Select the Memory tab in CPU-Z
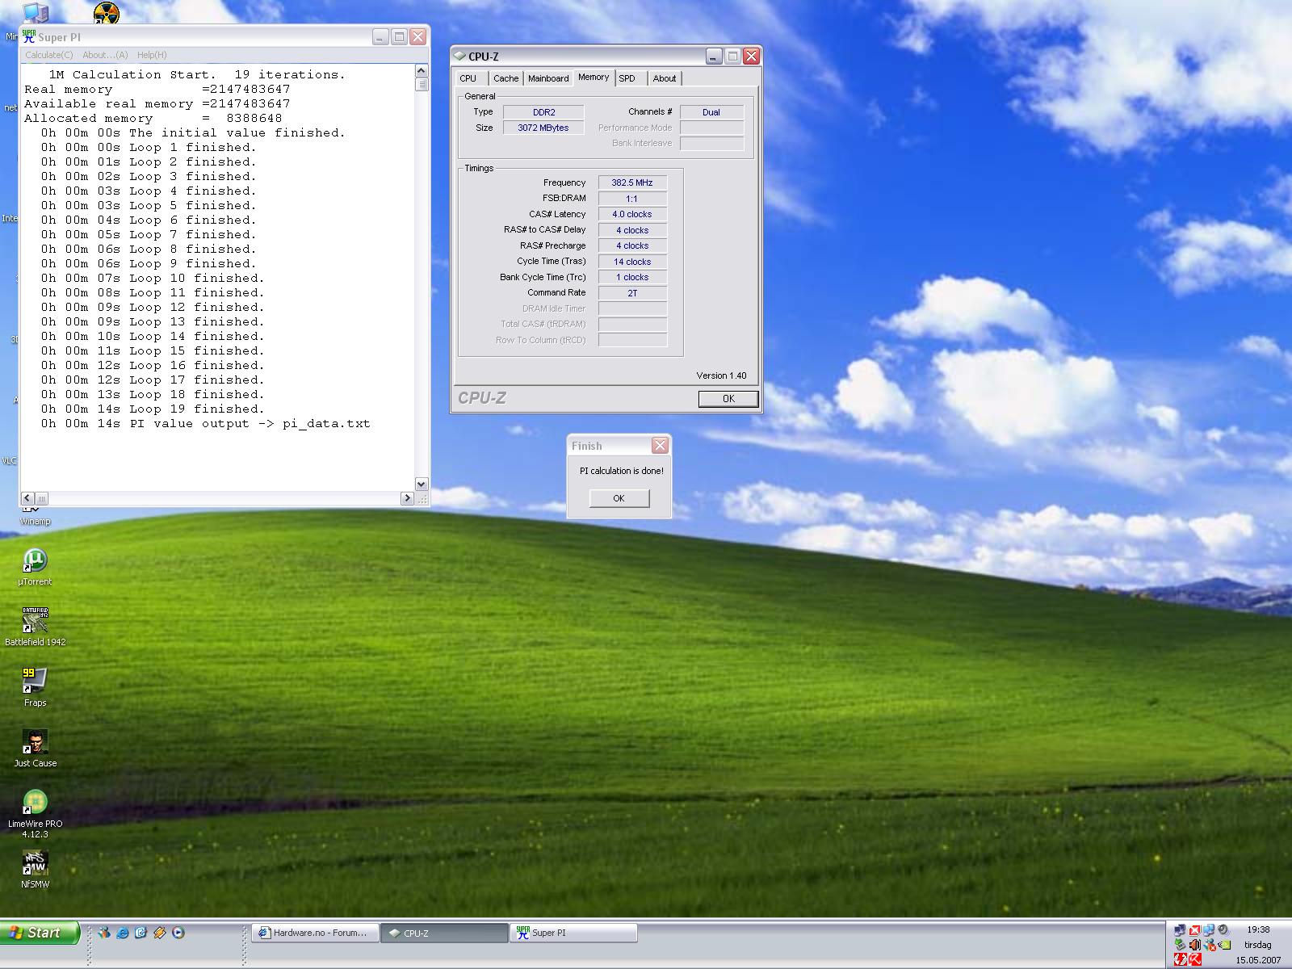Viewport: 1292px width, 969px height. 594,78
